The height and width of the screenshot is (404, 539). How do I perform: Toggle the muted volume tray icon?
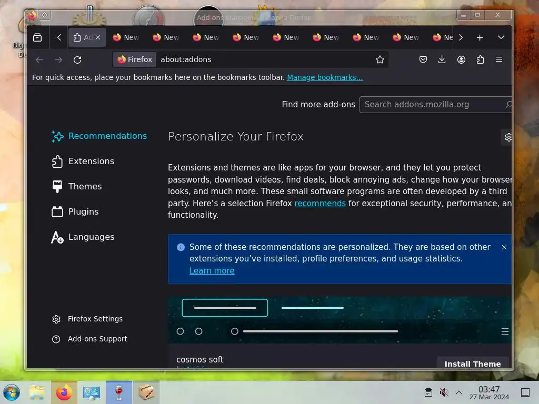coord(444,392)
